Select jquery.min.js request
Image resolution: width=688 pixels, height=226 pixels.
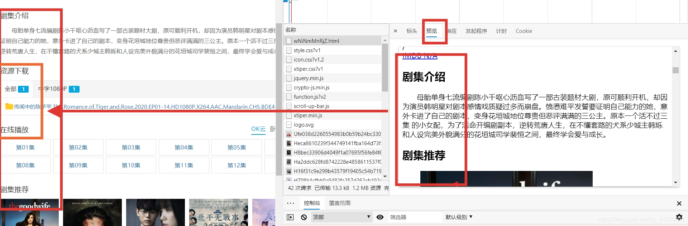pos(333,78)
